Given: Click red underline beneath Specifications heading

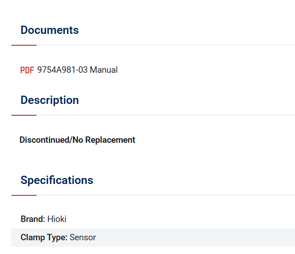Looking at the screenshot, I should point(24,195).
